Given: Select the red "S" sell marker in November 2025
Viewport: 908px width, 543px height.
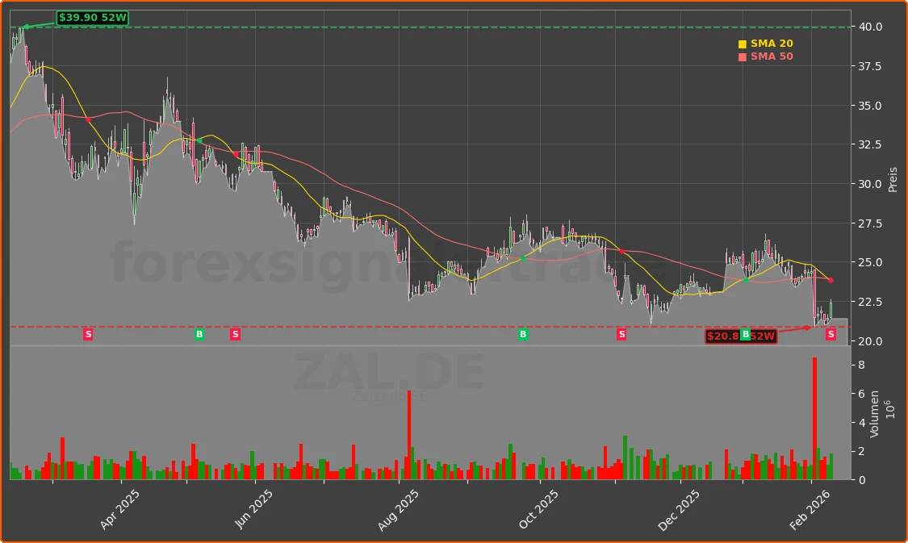Looking at the screenshot, I should coord(621,334).
